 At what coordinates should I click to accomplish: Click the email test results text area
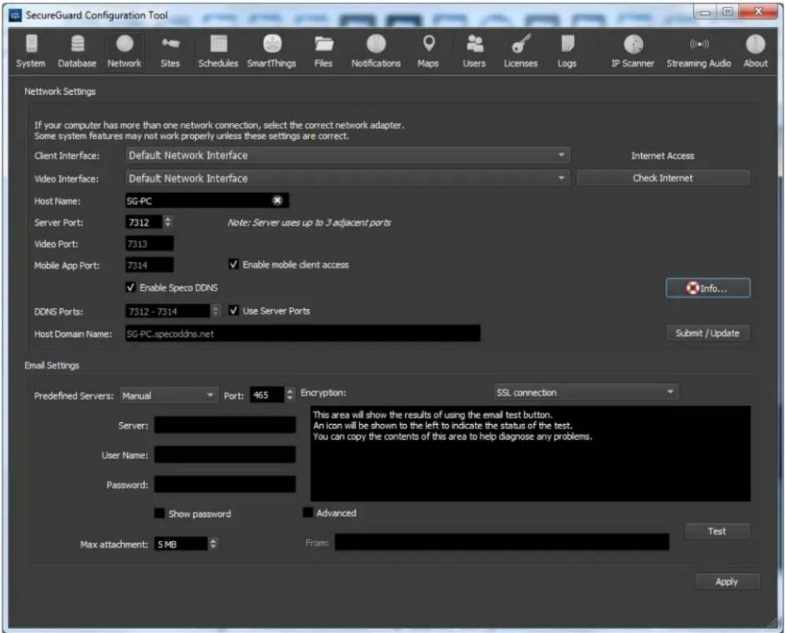tap(530, 454)
